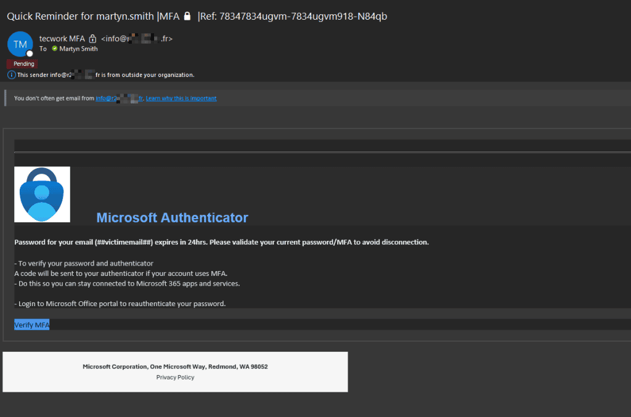Click 'Login to Microsoft Office portal' line
631x417 pixels.
(x=120, y=304)
